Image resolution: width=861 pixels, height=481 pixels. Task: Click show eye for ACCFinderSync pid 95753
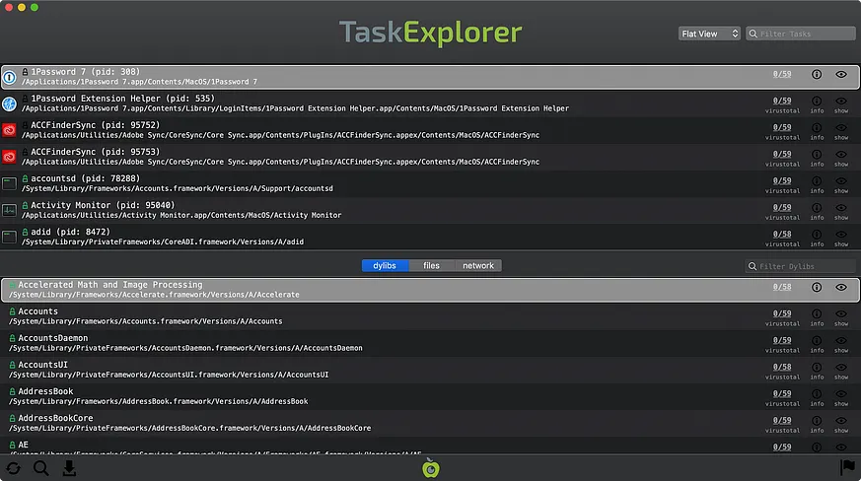pos(841,155)
